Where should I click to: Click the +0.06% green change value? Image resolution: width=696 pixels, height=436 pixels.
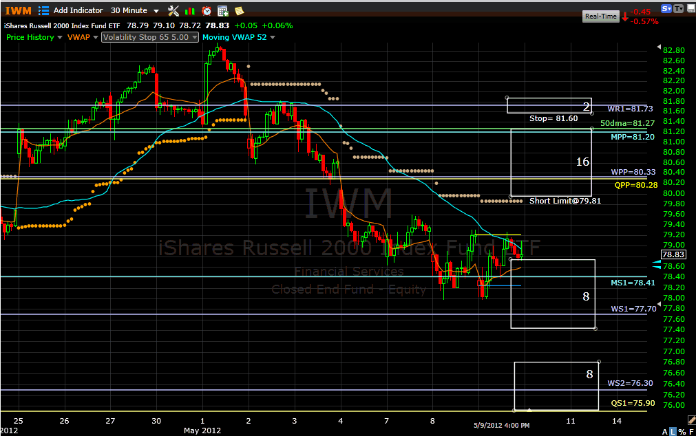point(277,25)
